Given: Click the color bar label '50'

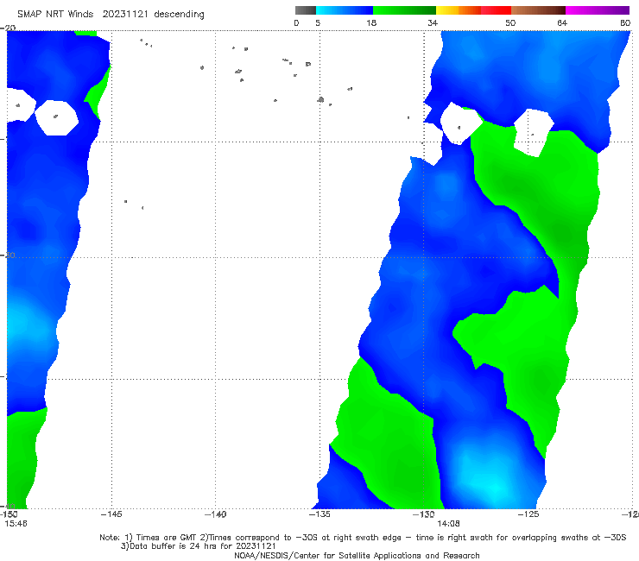Looking at the screenshot, I should click(510, 23).
